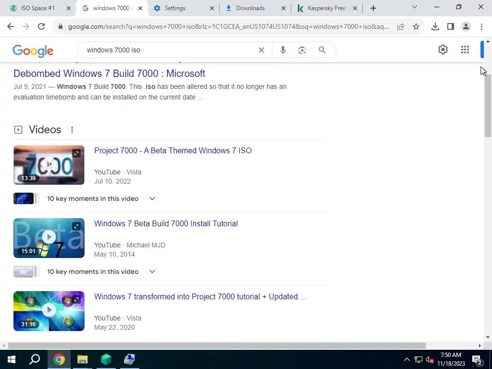Open Project 7000 Beta Themed Windows 7 ISO

coord(173,150)
